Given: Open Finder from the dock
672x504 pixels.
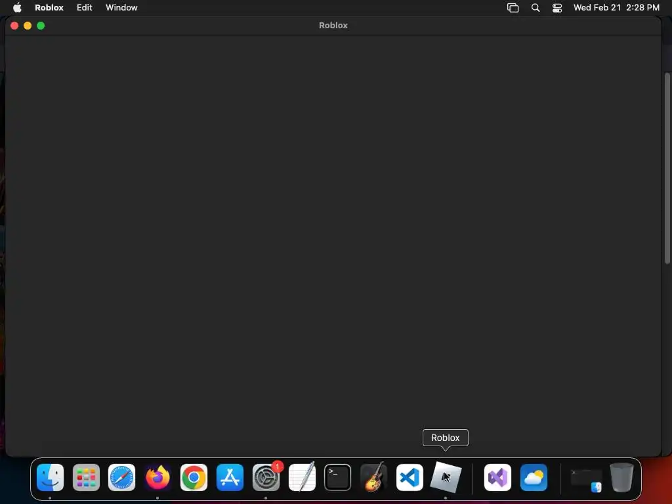Looking at the screenshot, I should pyautogui.click(x=50, y=477).
